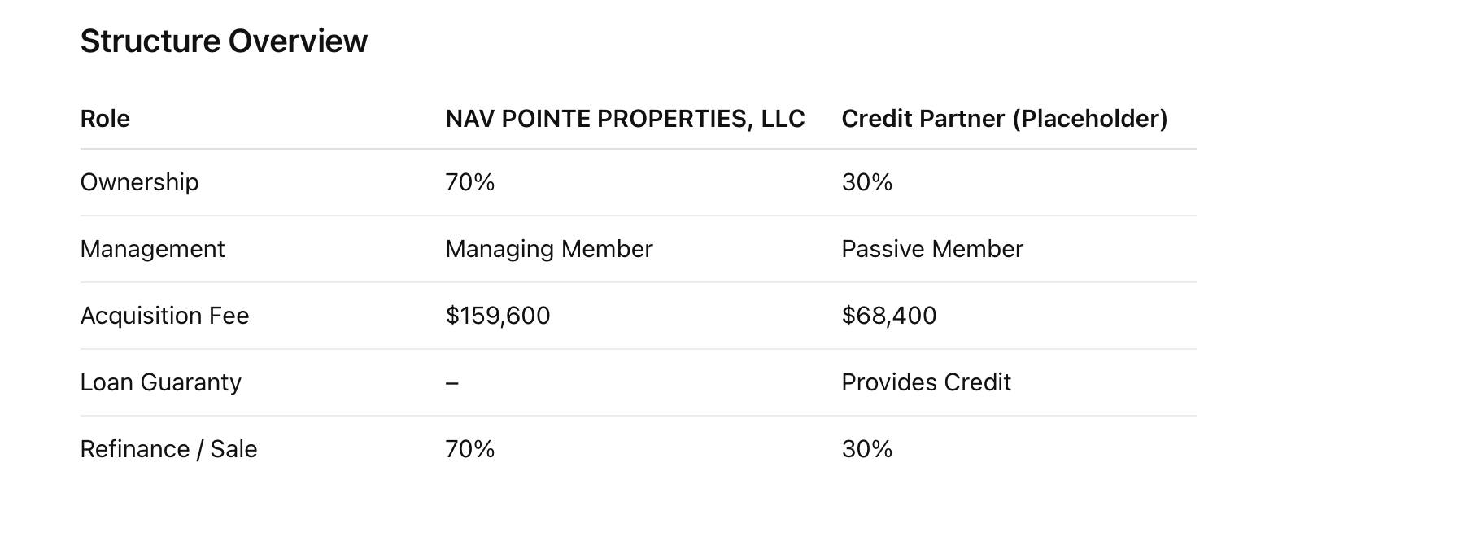This screenshot has width=1457, height=541.
Task: Click the $159,600 acquisition fee amount
Action: (498, 316)
